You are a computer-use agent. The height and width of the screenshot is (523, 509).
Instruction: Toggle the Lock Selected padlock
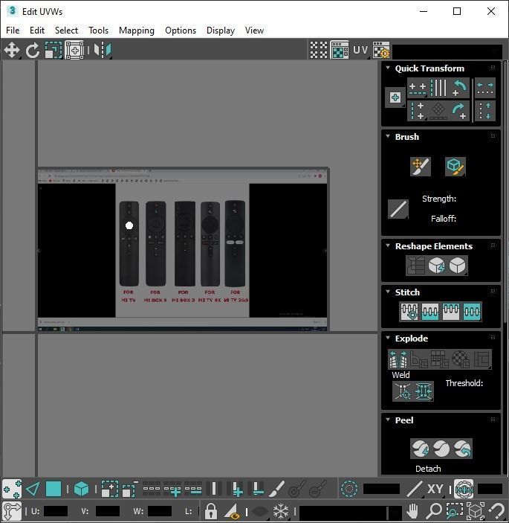210,510
